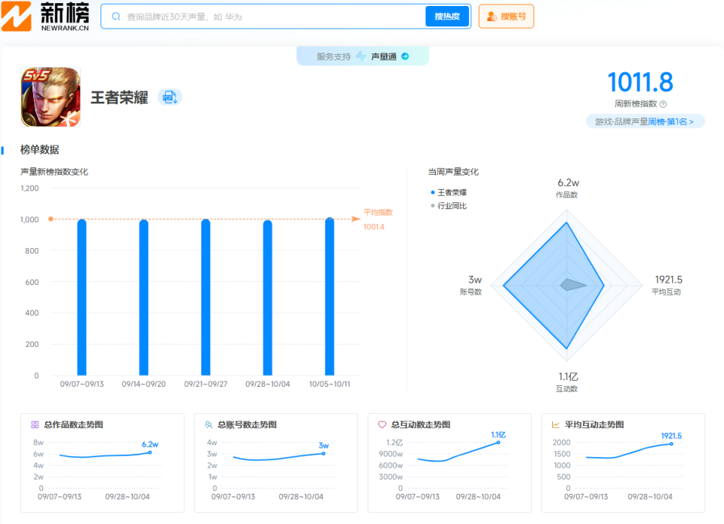
Task: Click the arrow after 声量通
Action: (x=406, y=55)
